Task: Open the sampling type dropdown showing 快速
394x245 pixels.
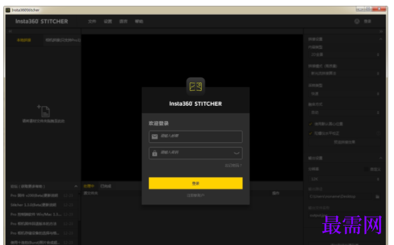Action: pos(345,94)
